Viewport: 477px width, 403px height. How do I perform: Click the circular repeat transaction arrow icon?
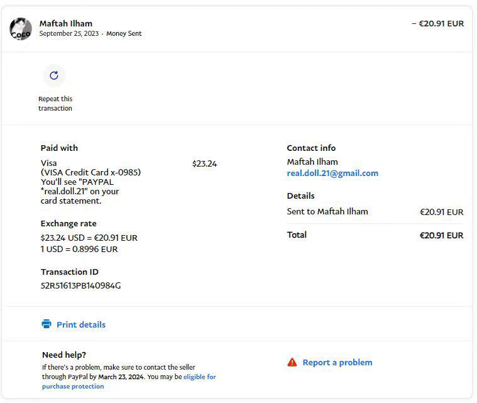(54, 75)
